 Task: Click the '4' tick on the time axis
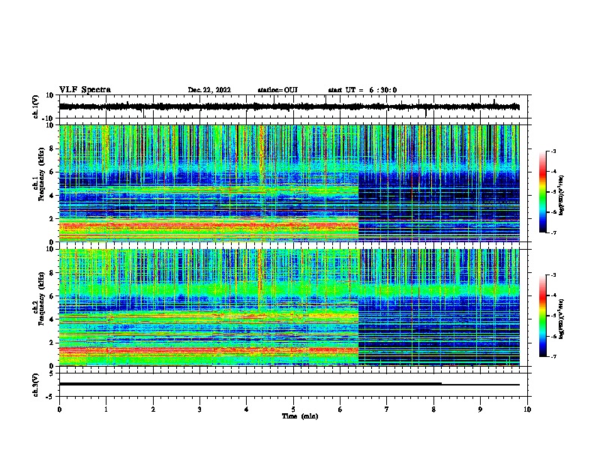click(x=247, y=409)
